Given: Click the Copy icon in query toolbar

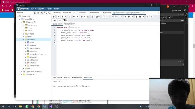Looking at the screenshot, I should click(81, 17).
